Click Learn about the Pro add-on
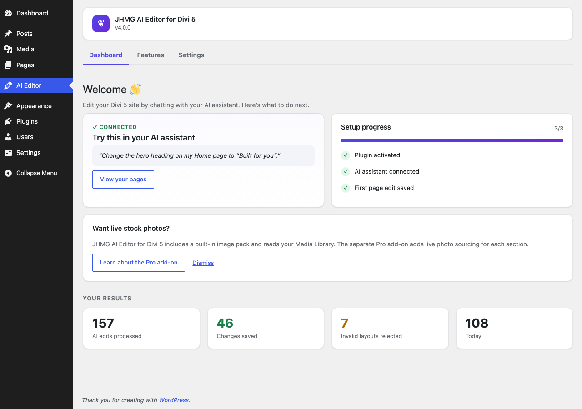 (139, 263)
